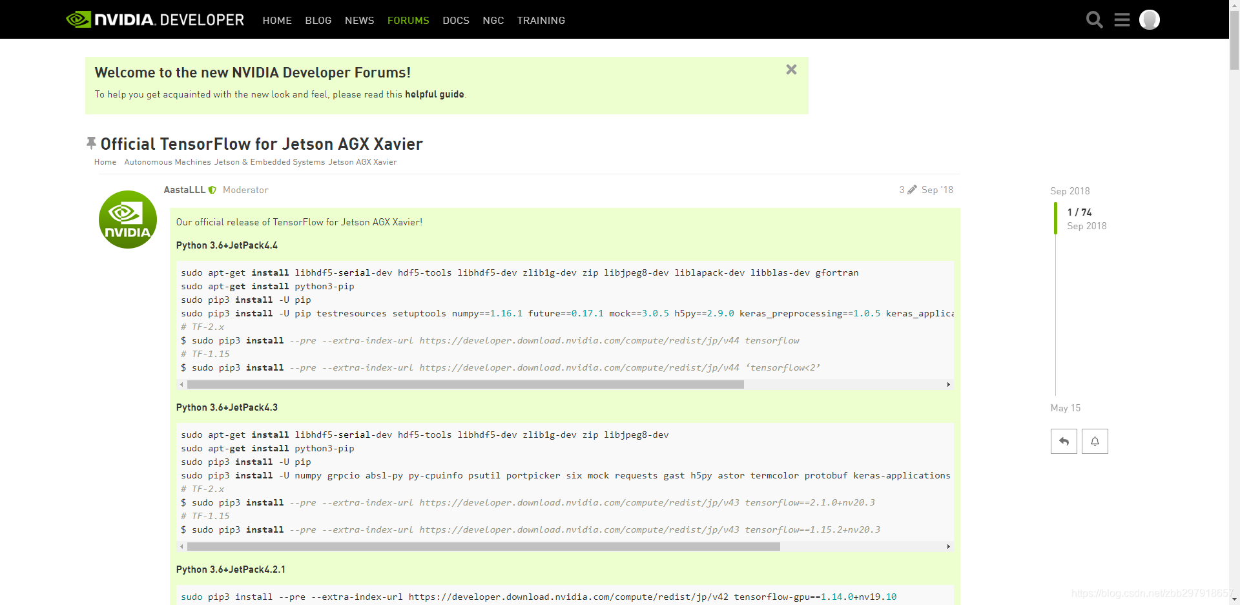Viewport: 1240px width, 605px height.
Task: Open post edit history pencil icon
Action: pos(912,190)
